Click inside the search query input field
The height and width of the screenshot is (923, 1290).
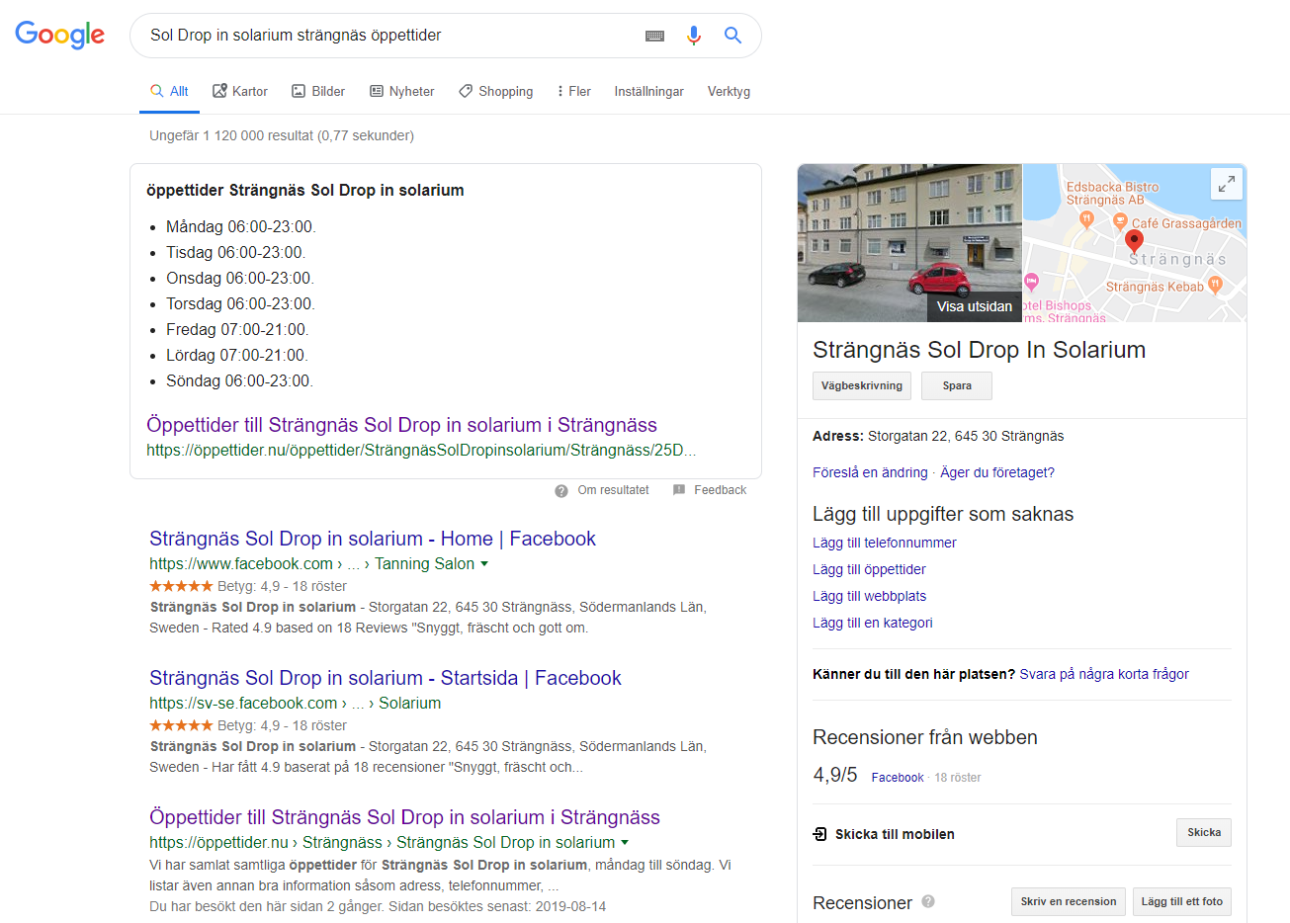pos(390,36)
